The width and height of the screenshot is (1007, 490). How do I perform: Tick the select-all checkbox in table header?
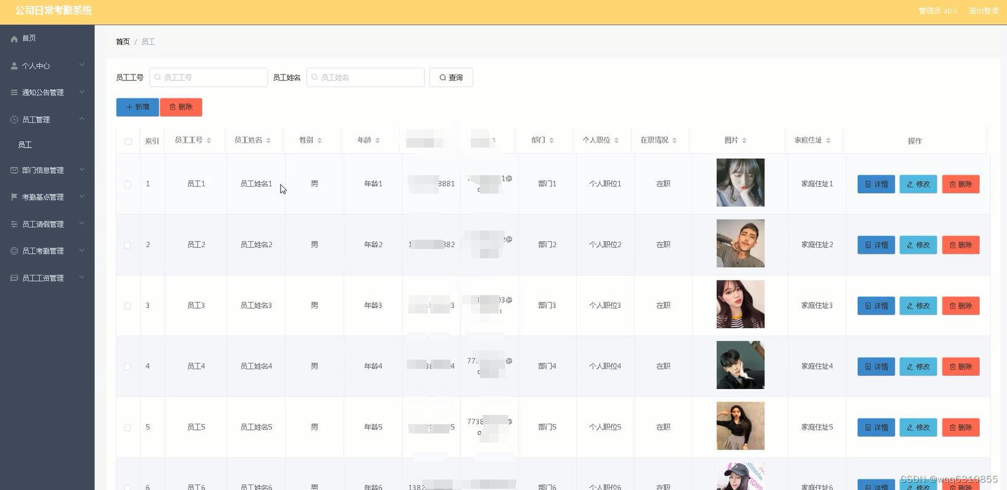pos(128,141)
